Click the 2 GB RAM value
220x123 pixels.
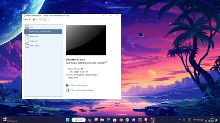[x=76, y=78]
